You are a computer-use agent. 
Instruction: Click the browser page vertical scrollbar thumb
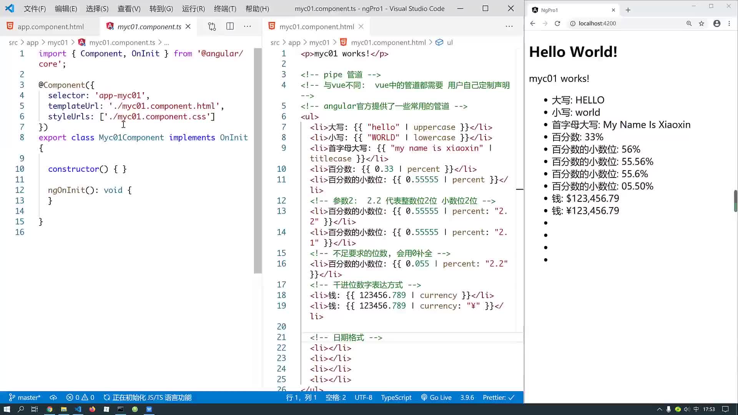pos(735,201)
